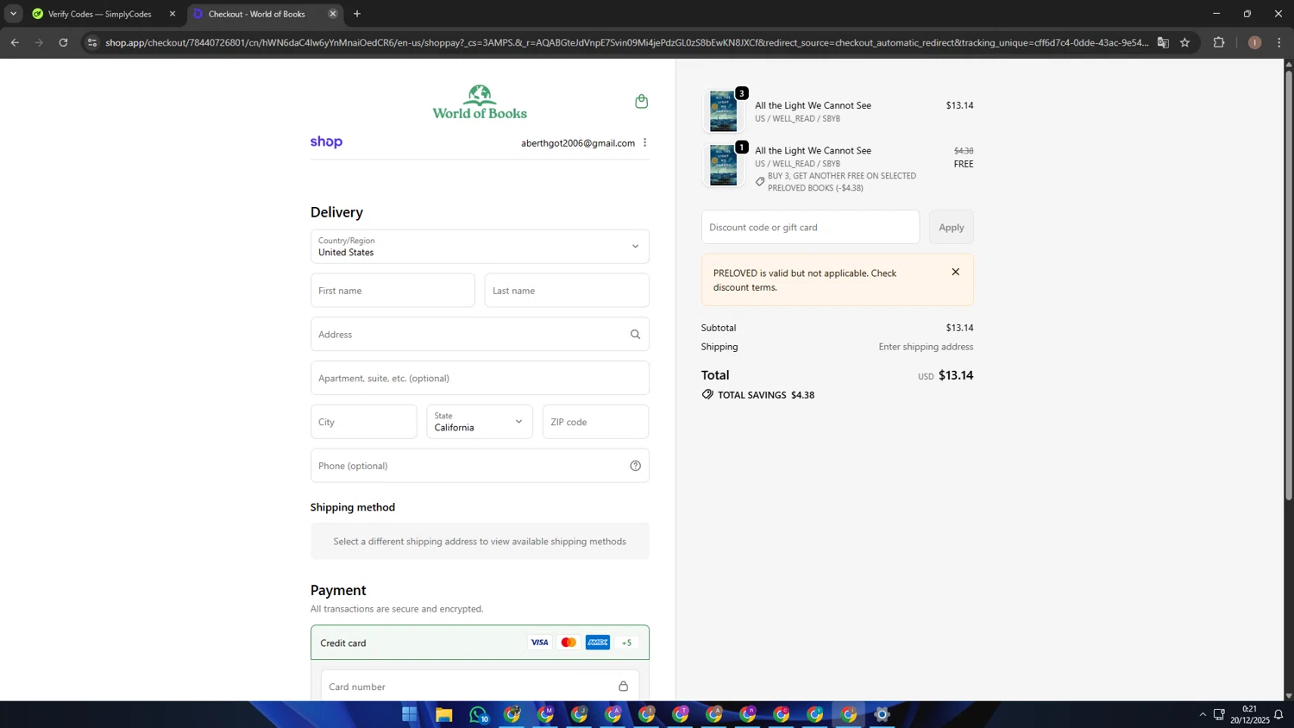Screen dimensions: 1294x728
Task: Click thumbnail of free book quantity 1
Action: pyautogui.click(x=723, y=166)
